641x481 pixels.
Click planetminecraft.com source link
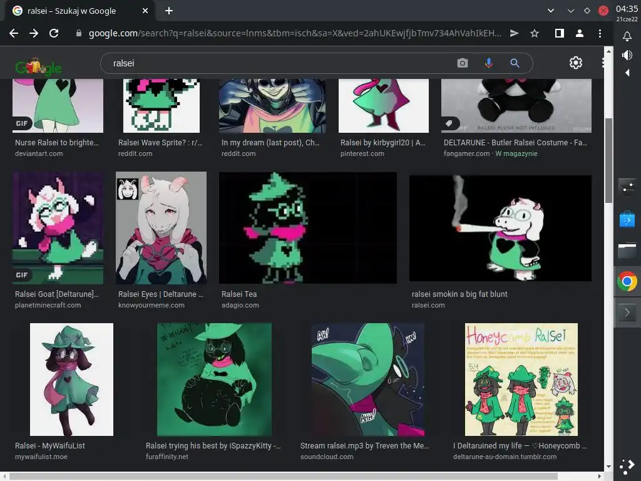click(48, 305)
